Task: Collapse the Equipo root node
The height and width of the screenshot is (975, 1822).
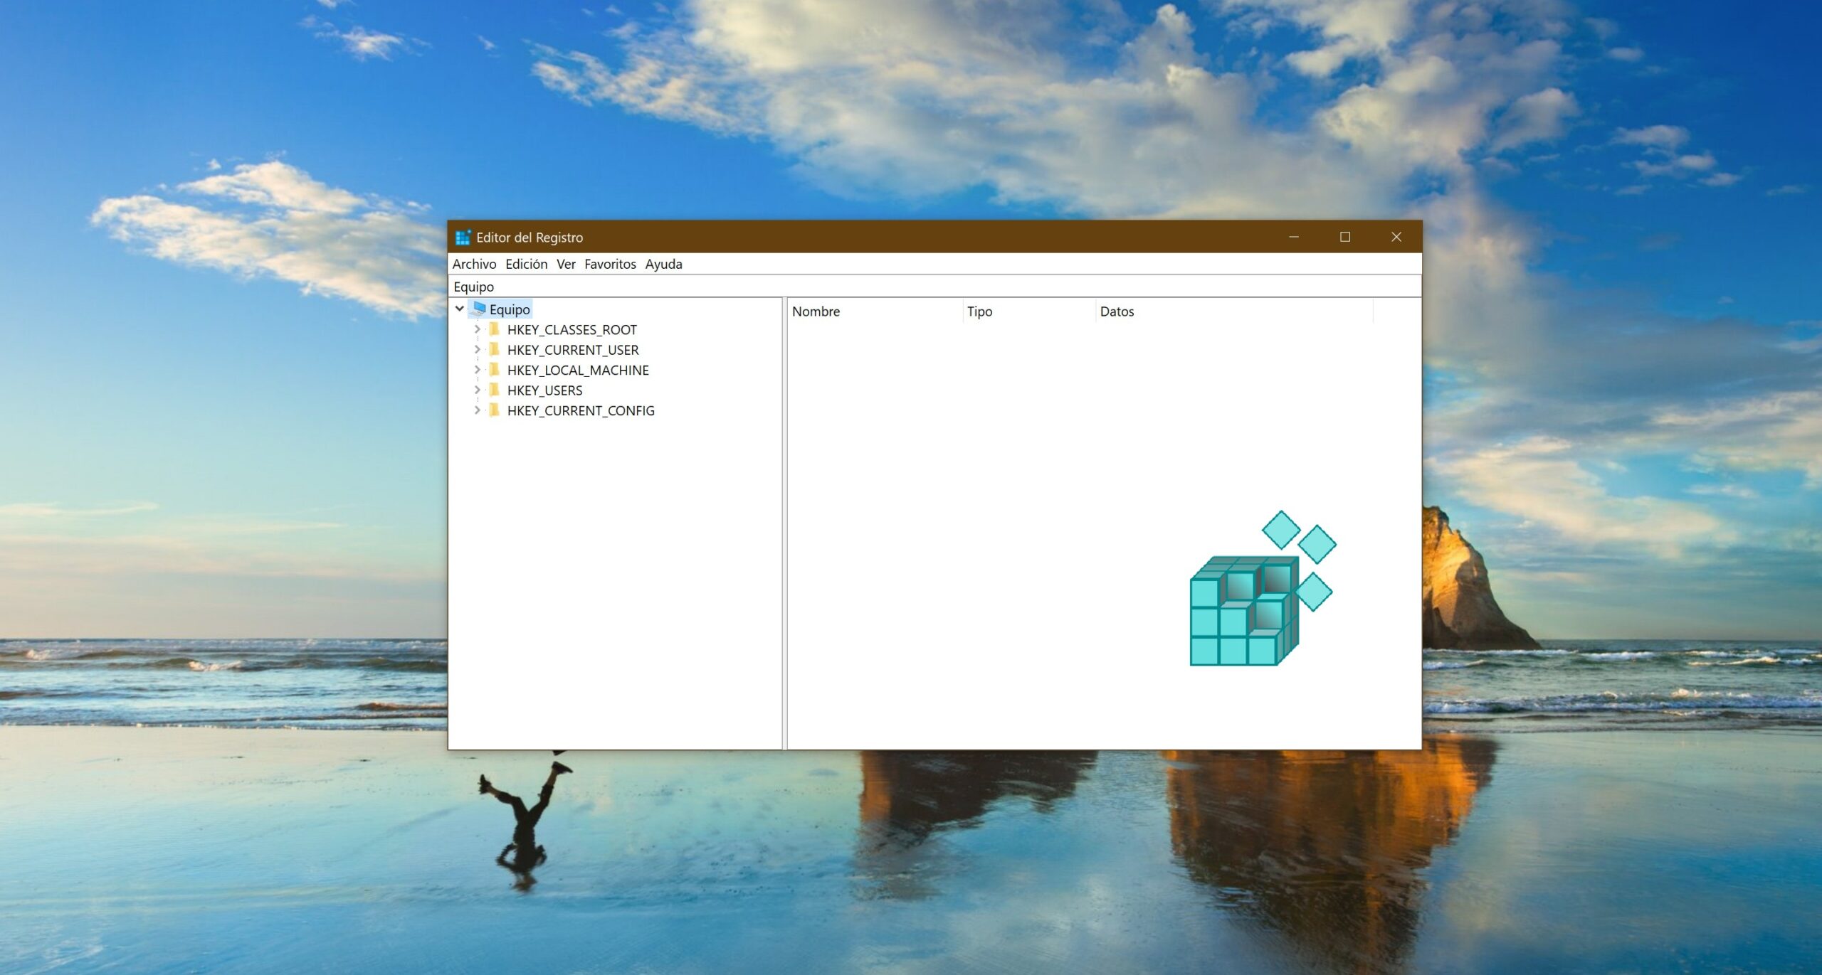Action: coord(460,309)
